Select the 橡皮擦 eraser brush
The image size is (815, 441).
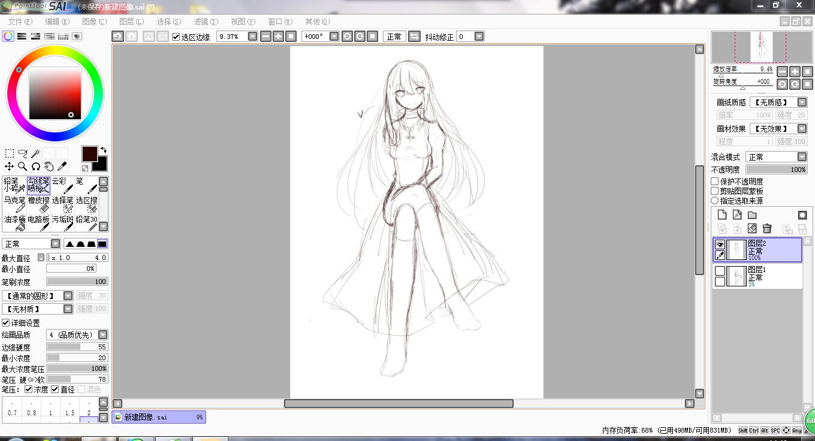[39, 204]
